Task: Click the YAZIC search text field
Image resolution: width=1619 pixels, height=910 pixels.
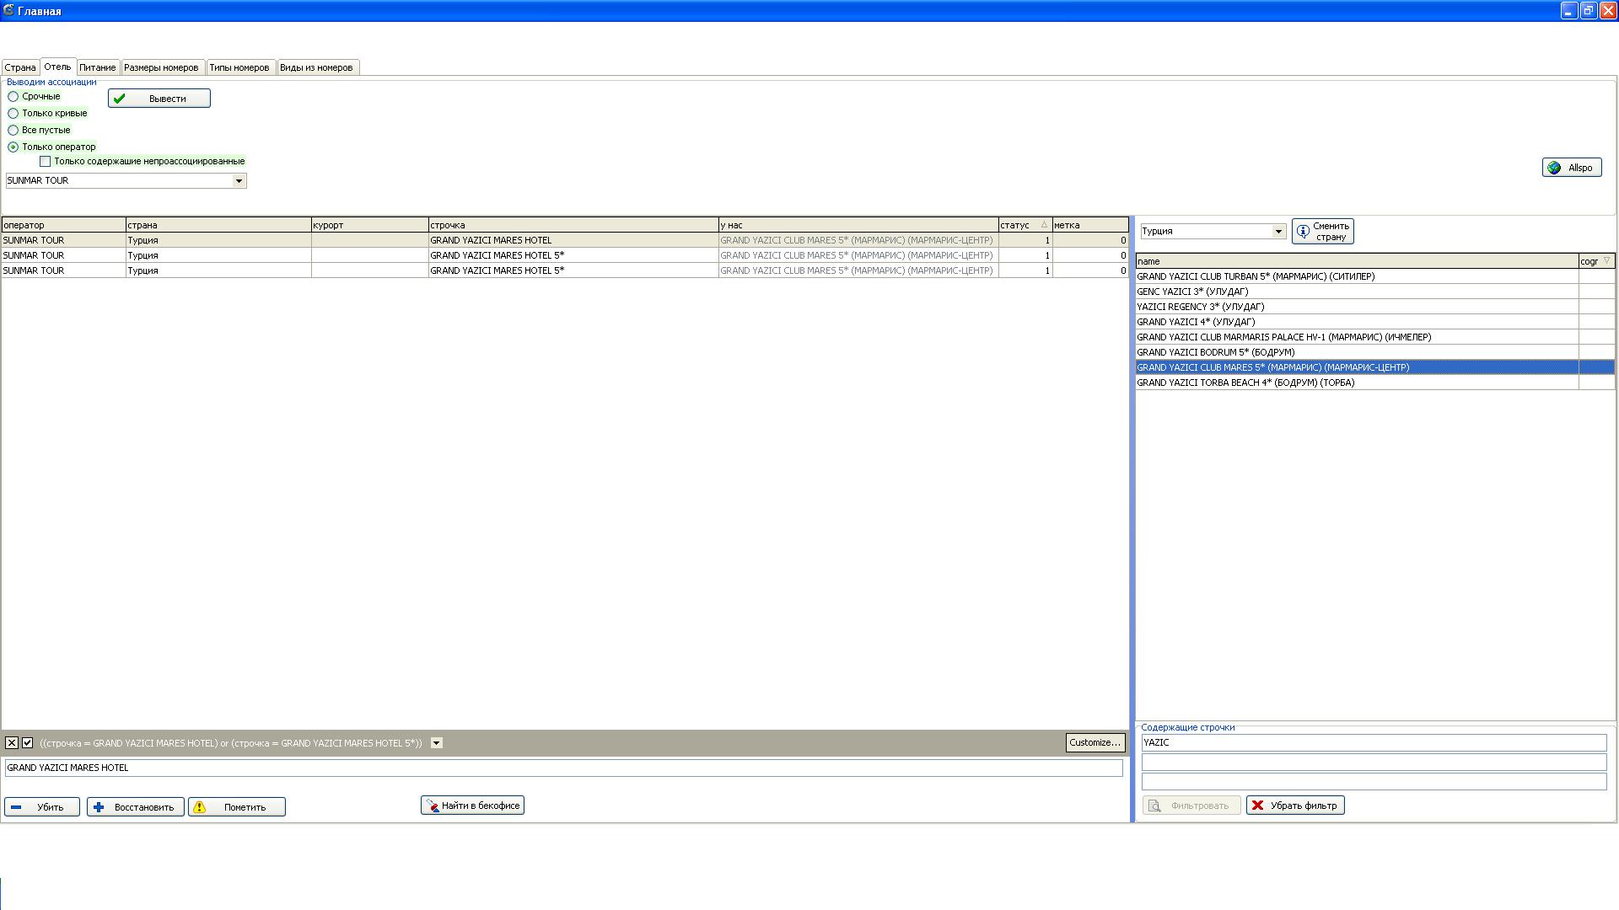Action: [1373, 743]
